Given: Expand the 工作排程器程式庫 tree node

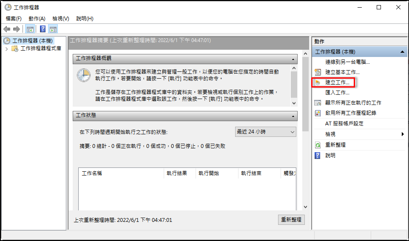Looking at the screenshot, I should [7, 49].
